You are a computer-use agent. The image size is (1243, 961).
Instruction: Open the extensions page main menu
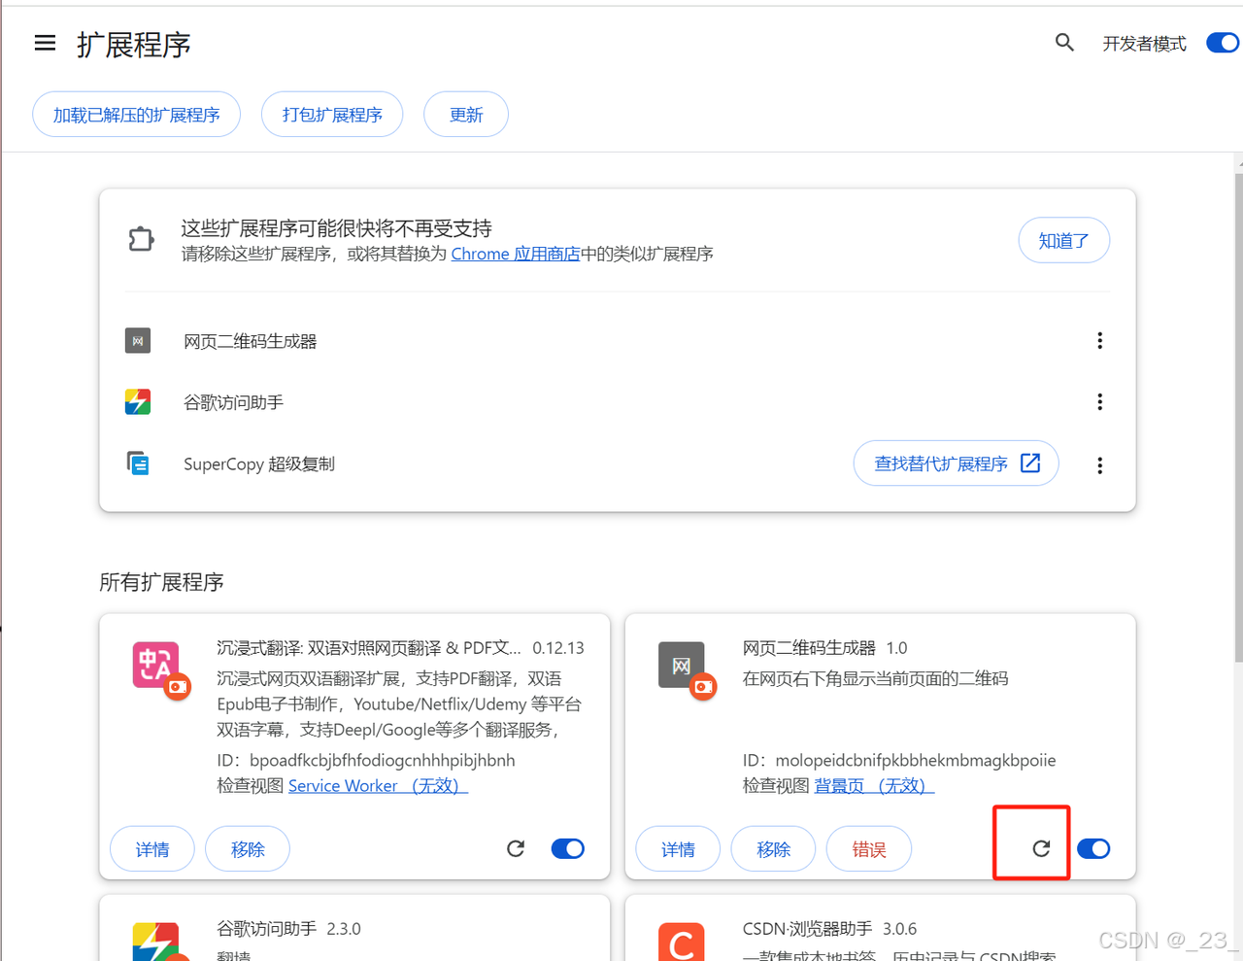click(x=45, y=43)
